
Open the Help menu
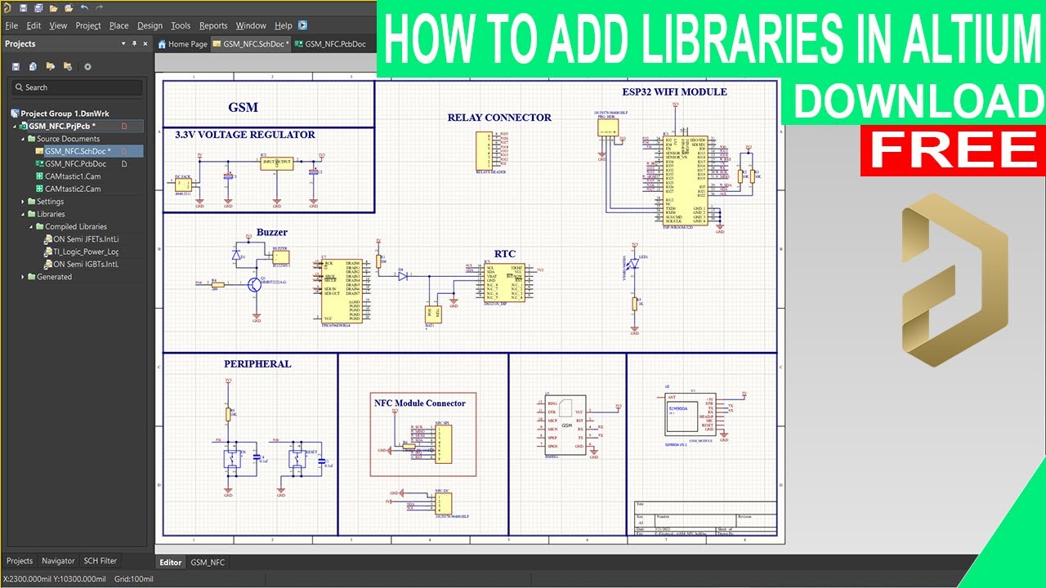[x=284, y=25]
